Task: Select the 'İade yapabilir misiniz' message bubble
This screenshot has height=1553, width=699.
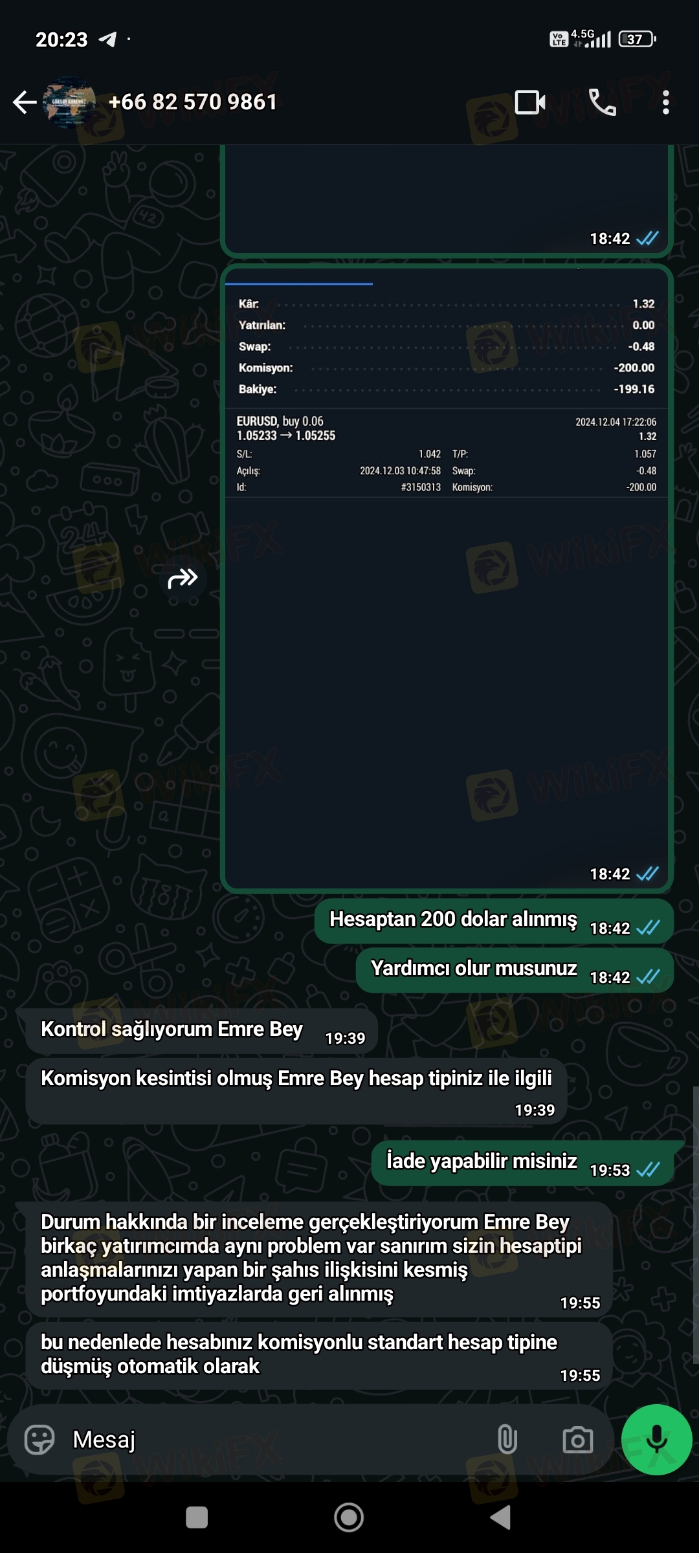Action: coord(523,1163)
